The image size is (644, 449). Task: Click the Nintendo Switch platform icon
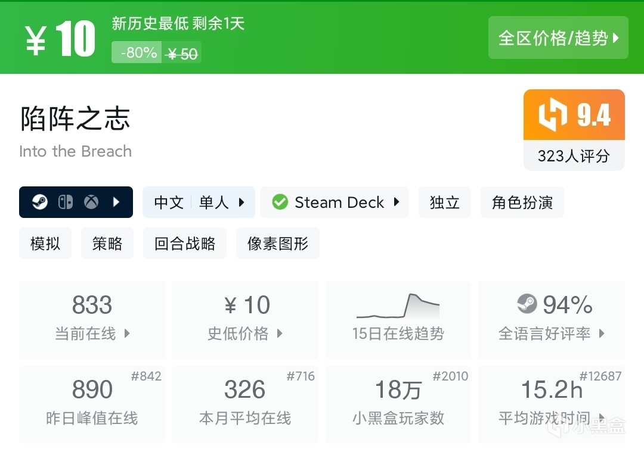tap(66, 202)
